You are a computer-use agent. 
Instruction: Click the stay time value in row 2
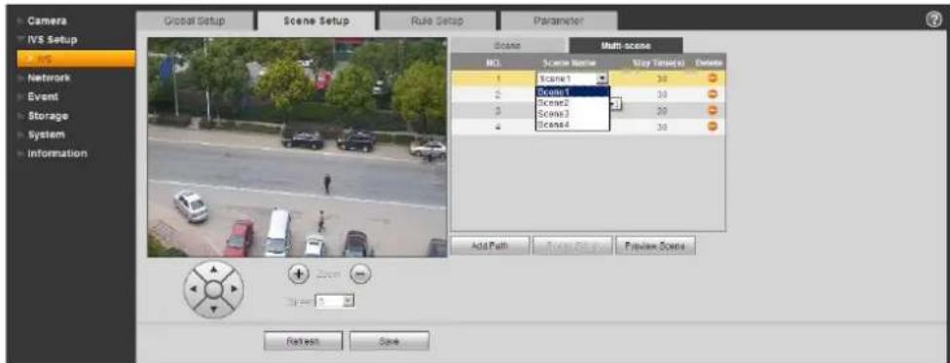[662, 94]
